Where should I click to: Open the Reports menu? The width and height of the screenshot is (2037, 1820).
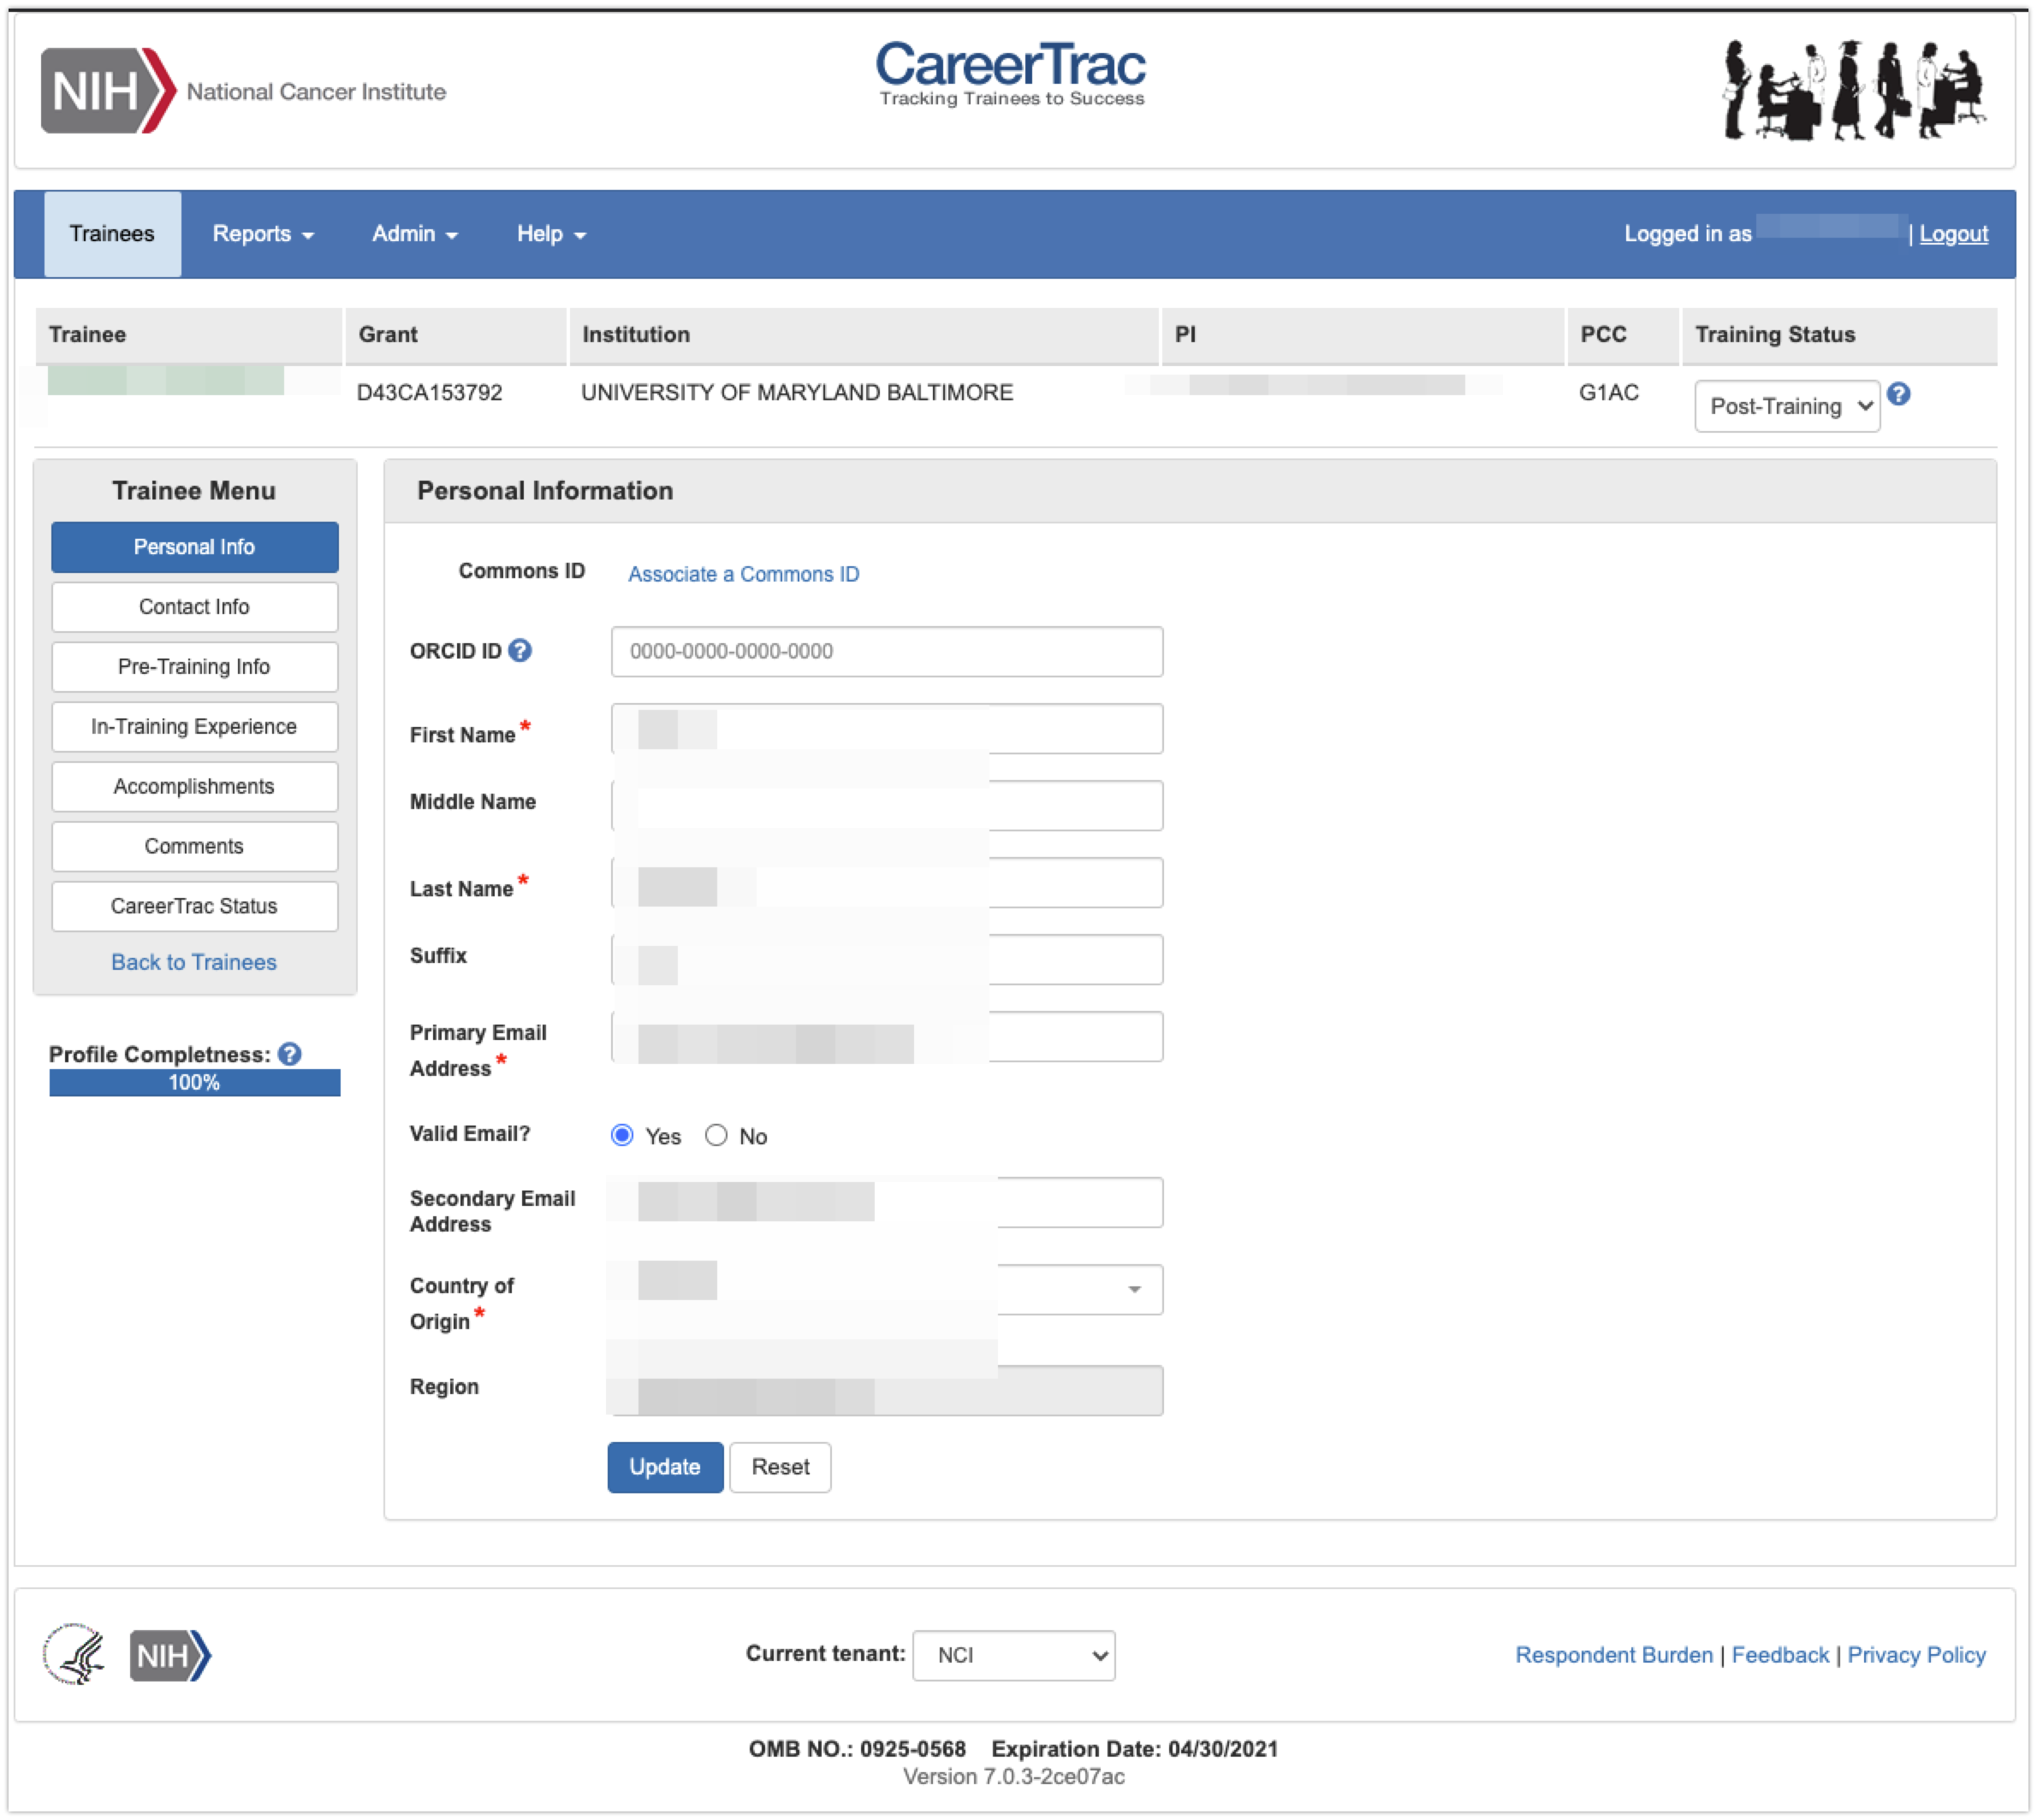(x=263, y=234)
